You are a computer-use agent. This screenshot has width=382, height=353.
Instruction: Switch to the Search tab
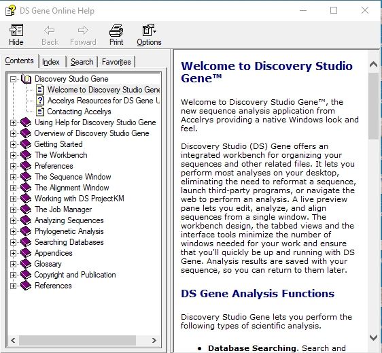click(82, 62)
